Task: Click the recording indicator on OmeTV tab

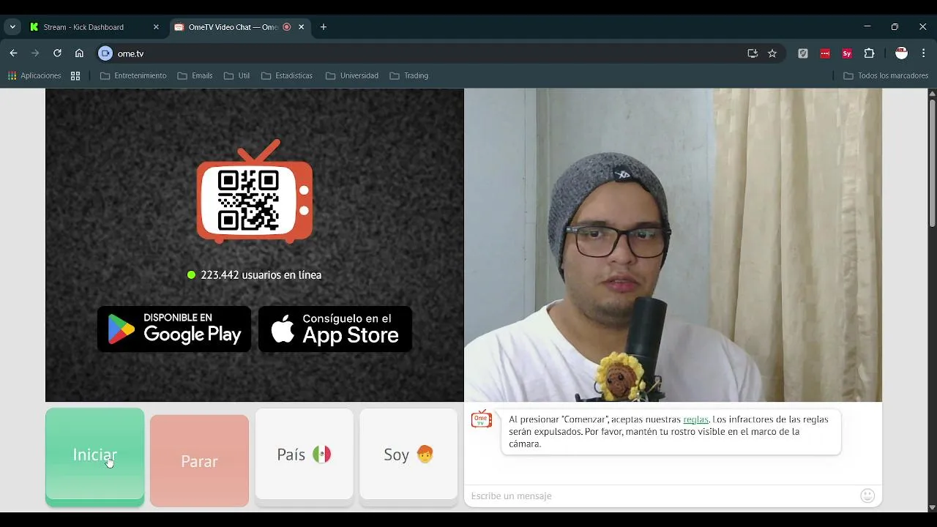Action: [x=287, y=27]
